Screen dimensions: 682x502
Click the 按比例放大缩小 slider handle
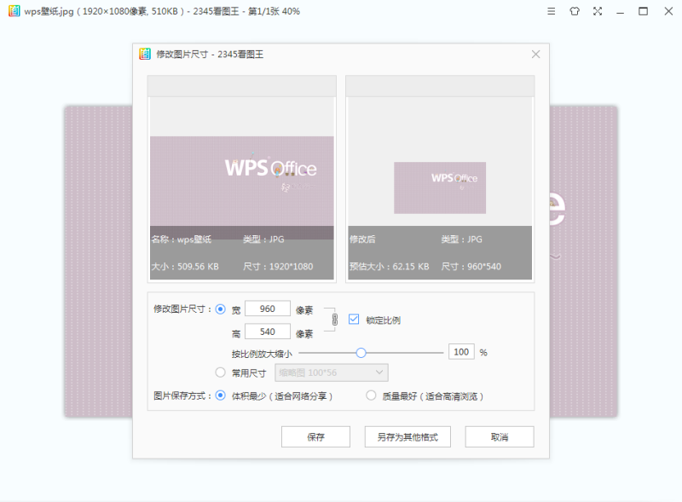coord(361,353)
